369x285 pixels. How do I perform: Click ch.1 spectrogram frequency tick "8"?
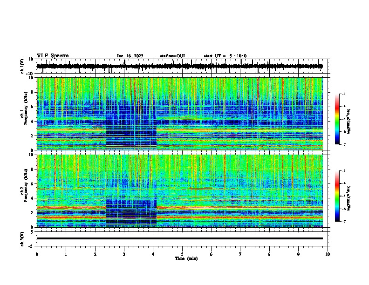pyautogui.click(x=33, y=92)
